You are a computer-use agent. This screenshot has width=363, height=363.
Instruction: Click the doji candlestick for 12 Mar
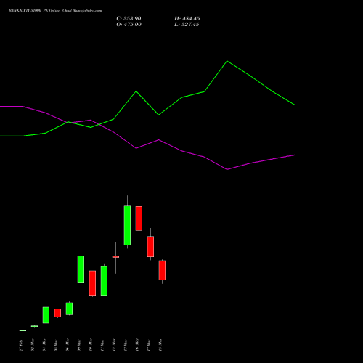[115, 257]
